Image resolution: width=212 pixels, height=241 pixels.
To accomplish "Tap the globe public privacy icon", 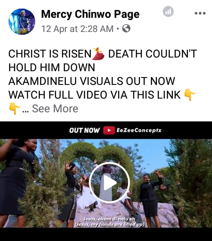I will click(x=126, y=28).
